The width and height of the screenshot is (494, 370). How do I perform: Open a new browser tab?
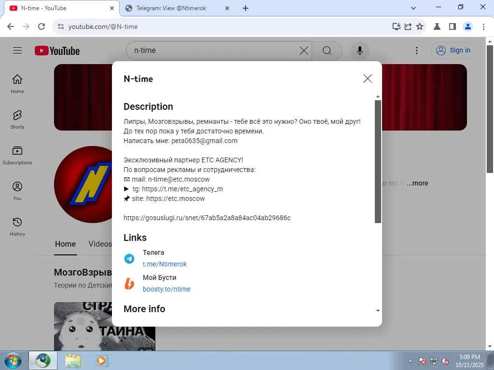pos(246,8)
